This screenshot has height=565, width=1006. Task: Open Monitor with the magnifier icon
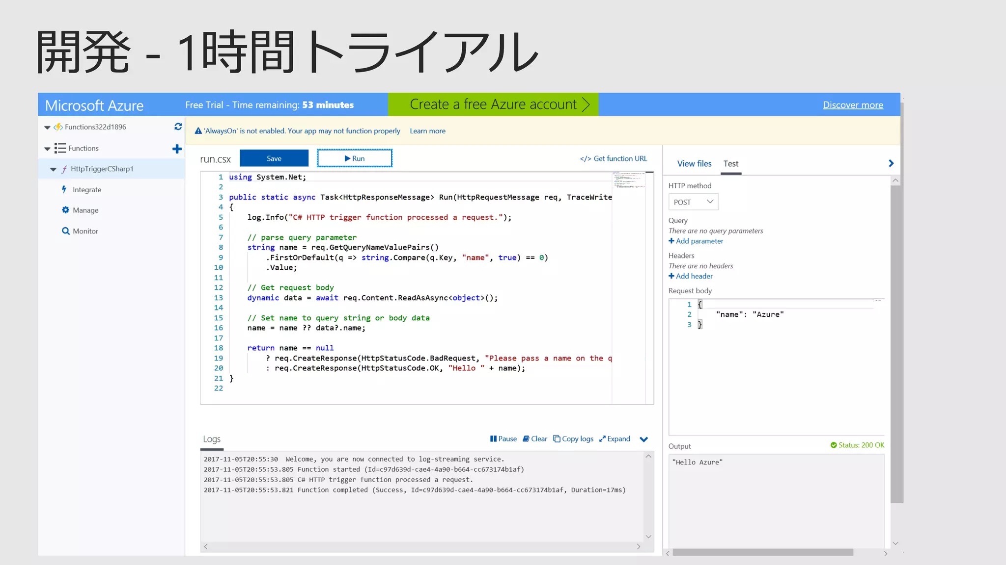coord(85,231)
